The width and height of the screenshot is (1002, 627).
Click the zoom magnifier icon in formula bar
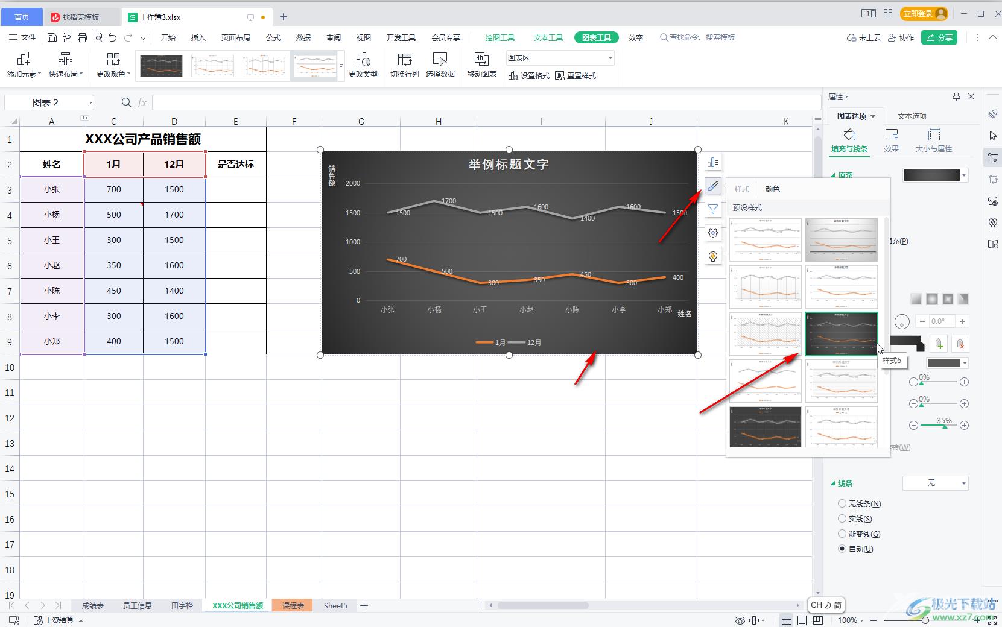click(x=126, y=102)
